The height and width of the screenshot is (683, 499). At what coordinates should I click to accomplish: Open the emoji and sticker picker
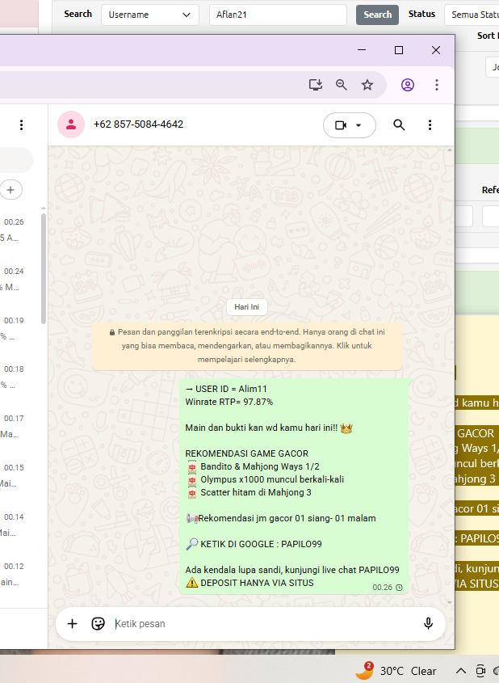pos(98,624)
